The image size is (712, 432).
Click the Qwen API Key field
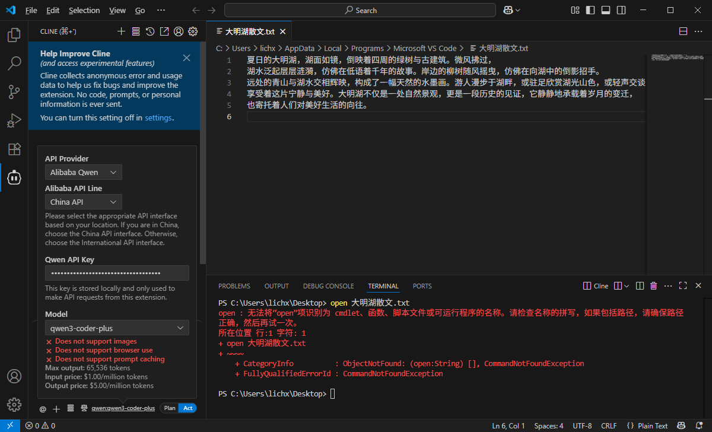117,273
